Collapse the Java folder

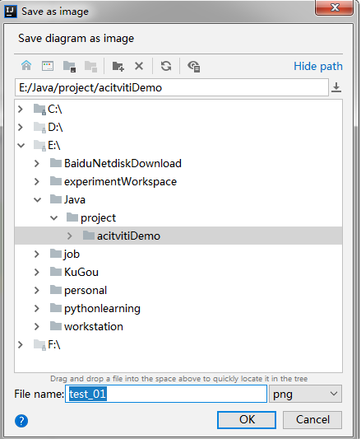pyautogui.click(x=37, y=199)
